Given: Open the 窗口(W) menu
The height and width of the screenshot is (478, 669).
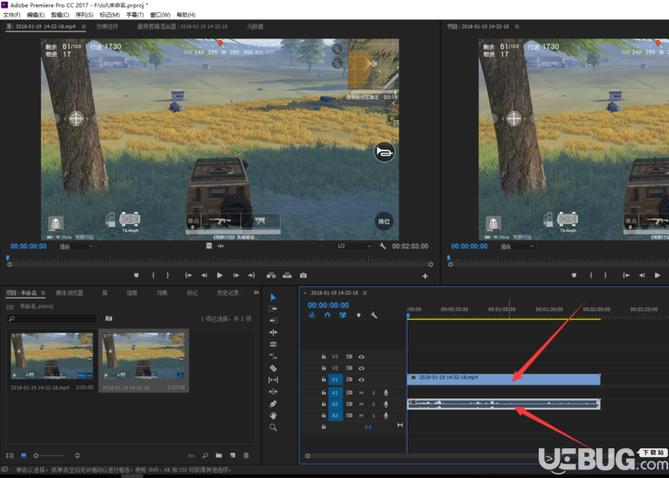Looking at the screenshot, I should [160, 15].
